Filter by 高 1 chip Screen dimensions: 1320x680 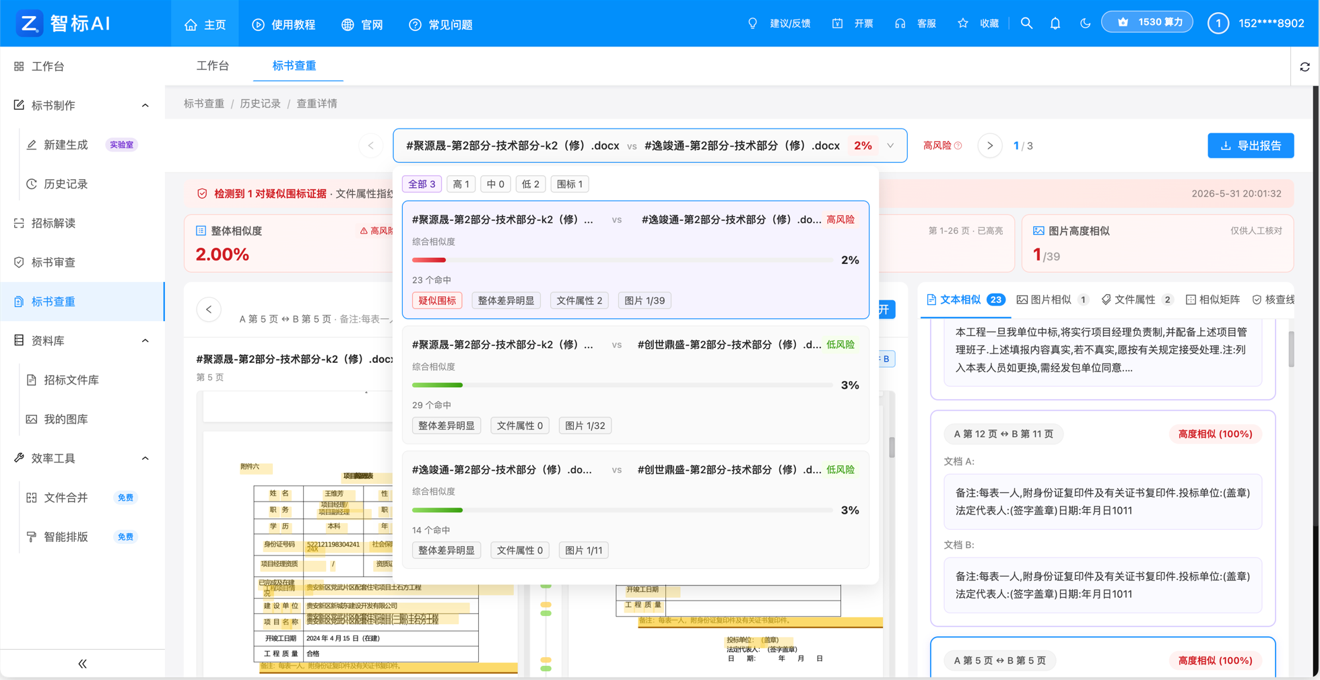[x=461, y=184]
